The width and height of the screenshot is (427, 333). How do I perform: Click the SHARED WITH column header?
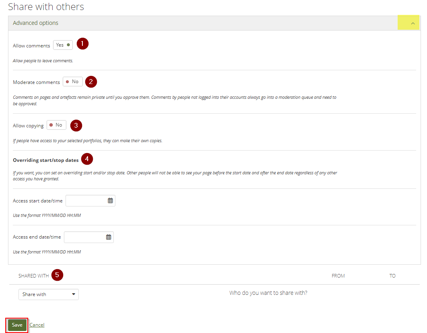[x=33, y=276]
